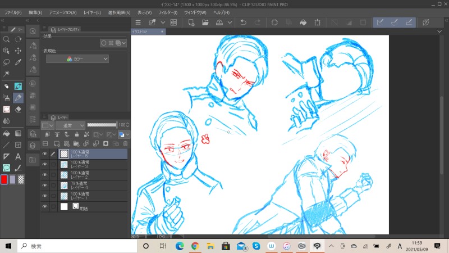Hide layer レイヤー 4 with eye icon

[45, 186]
